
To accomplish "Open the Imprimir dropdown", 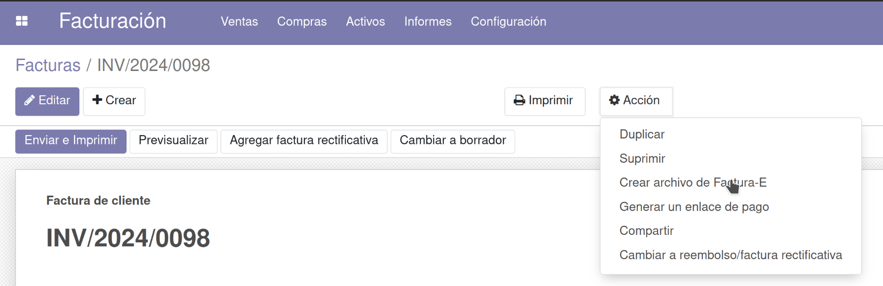I will click(x=545, y=101).
